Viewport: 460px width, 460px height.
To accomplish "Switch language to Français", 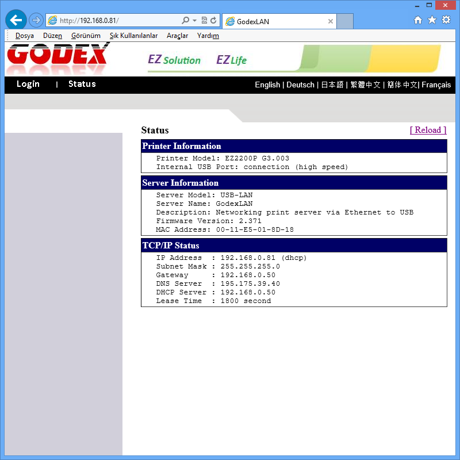I will (436, 85).
